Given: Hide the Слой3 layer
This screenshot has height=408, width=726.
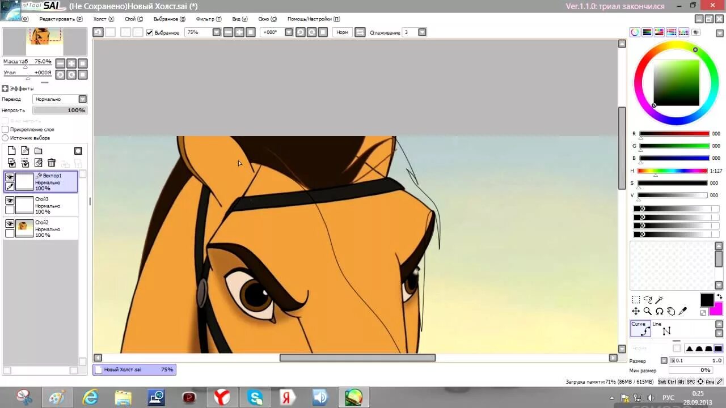Looking at the screenshot, I should click(x=10, y=201).
